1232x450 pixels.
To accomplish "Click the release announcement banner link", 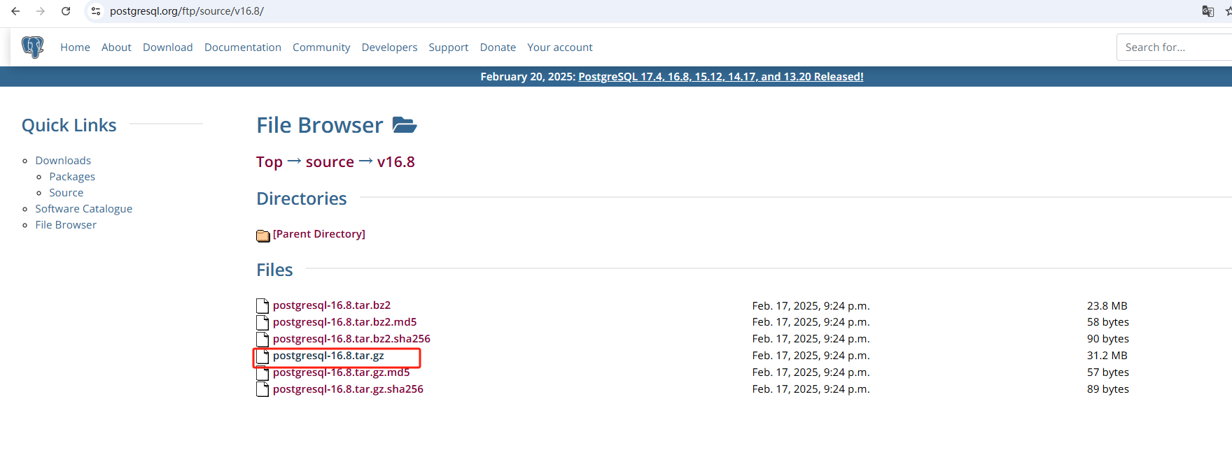I will 720,77.
